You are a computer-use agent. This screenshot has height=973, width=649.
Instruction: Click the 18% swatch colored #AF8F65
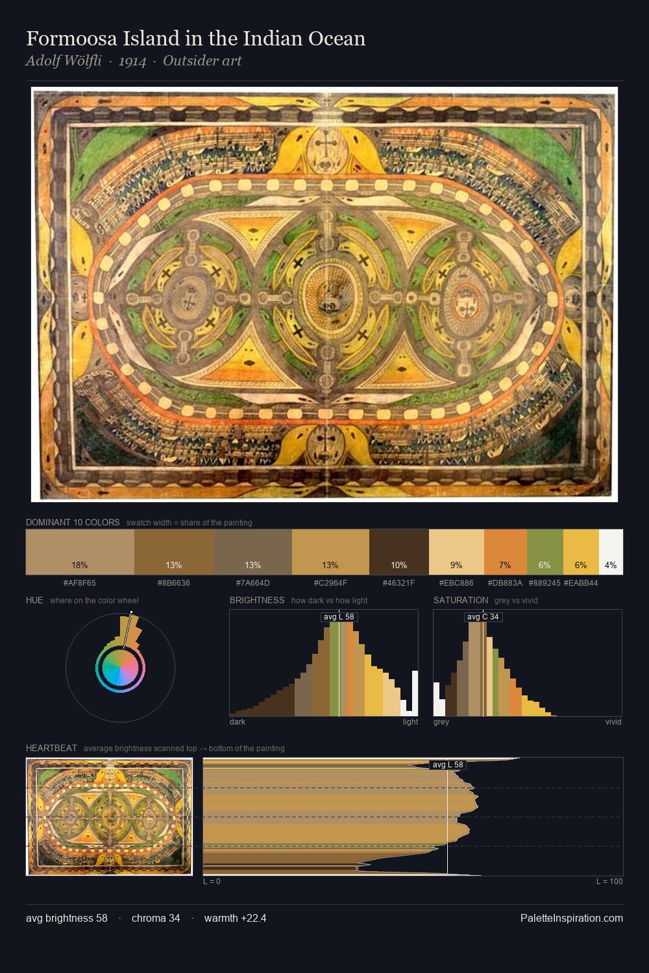80,552
